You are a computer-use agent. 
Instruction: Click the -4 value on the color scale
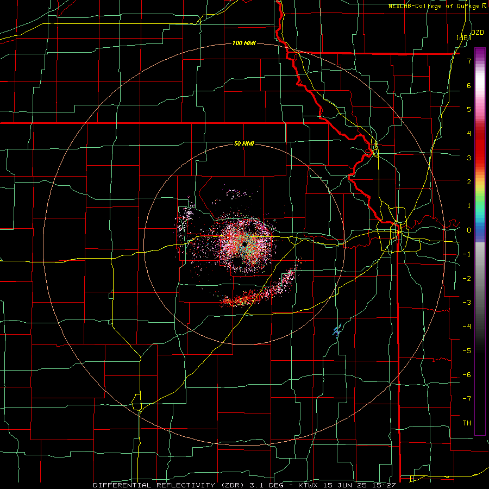tap(467, 326)
